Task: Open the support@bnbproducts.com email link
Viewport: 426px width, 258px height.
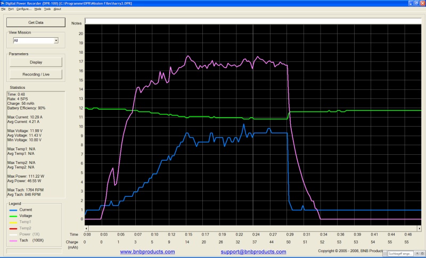Action: (x=253, y=252)
